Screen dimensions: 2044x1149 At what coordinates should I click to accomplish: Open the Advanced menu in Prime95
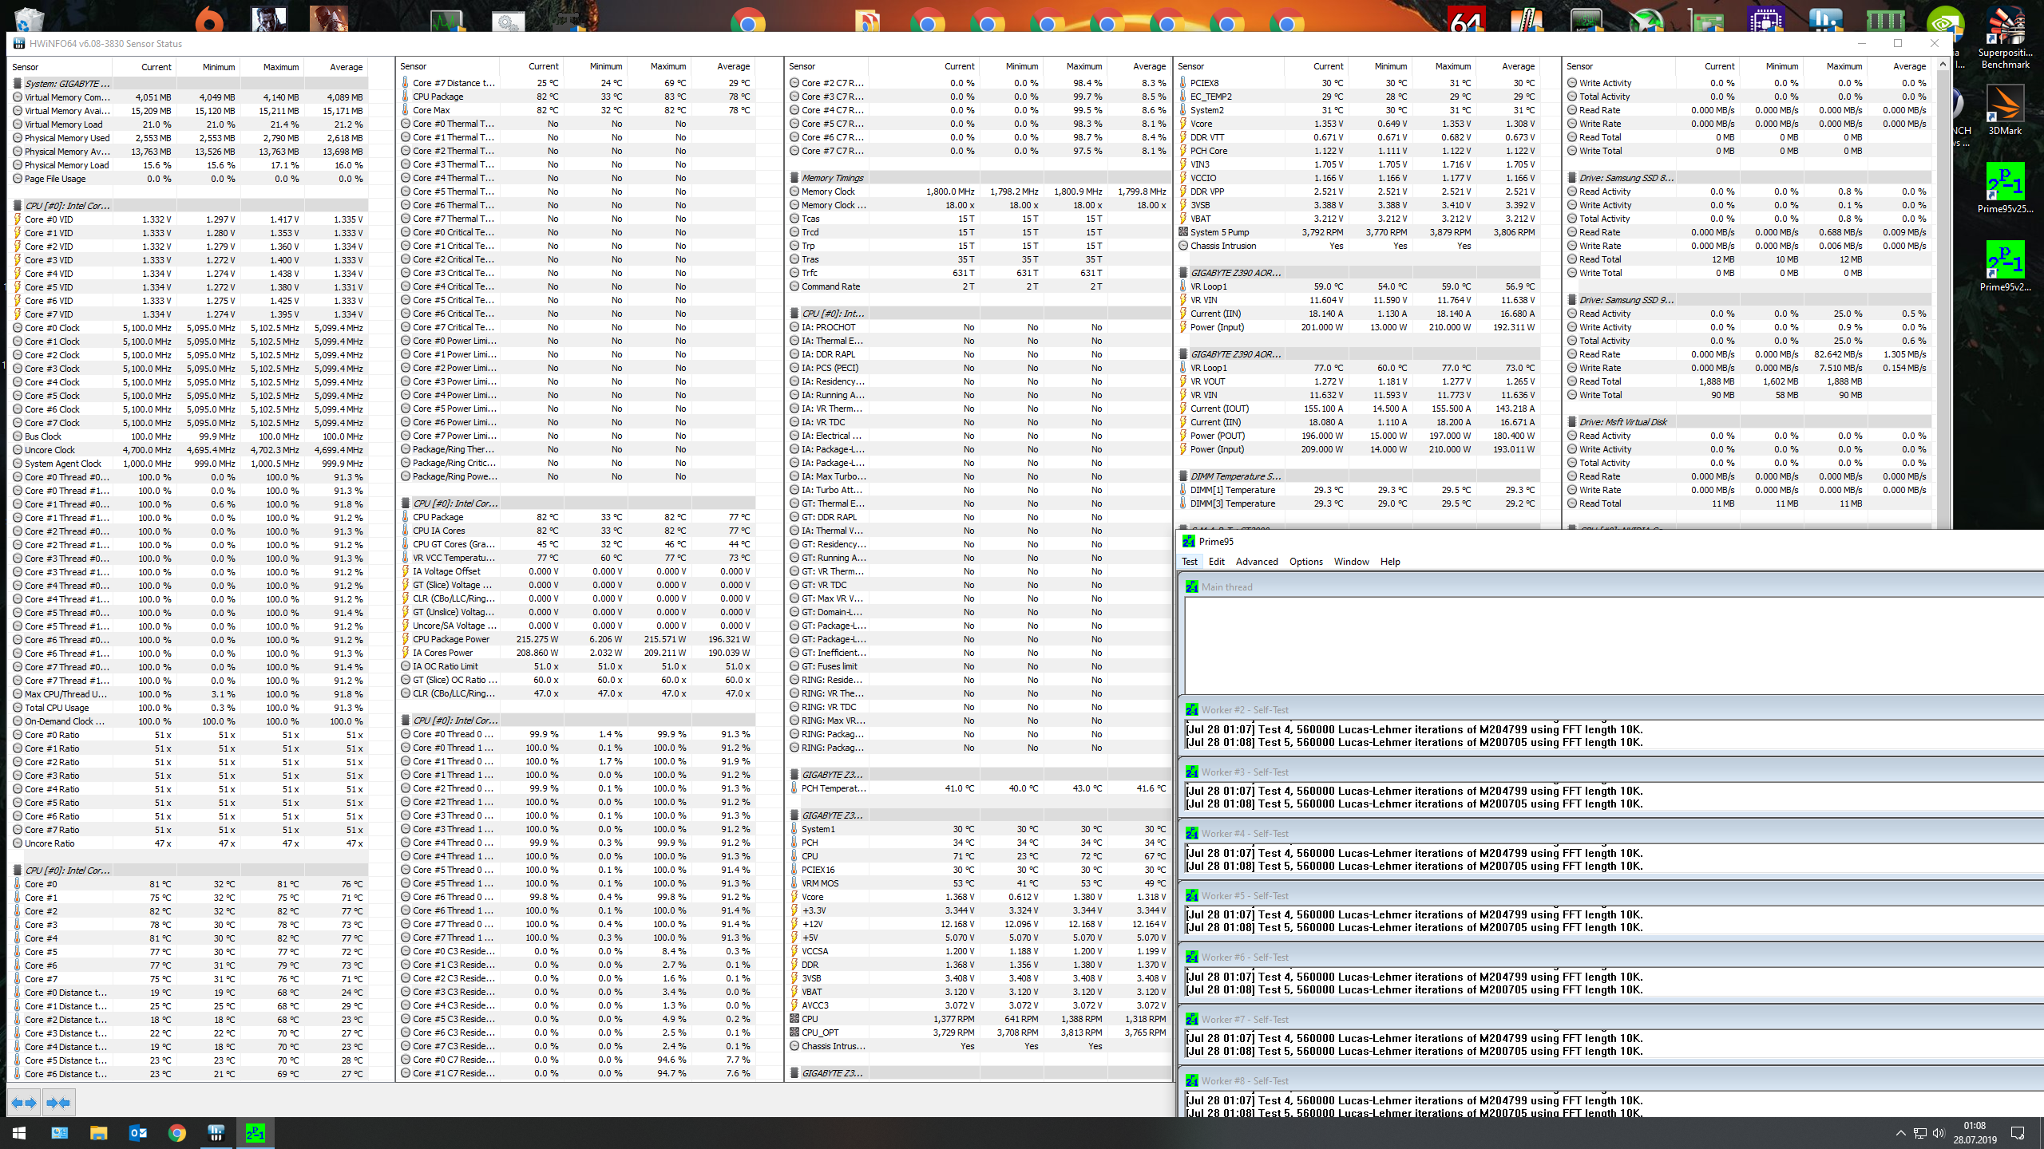coord(1255,560)
